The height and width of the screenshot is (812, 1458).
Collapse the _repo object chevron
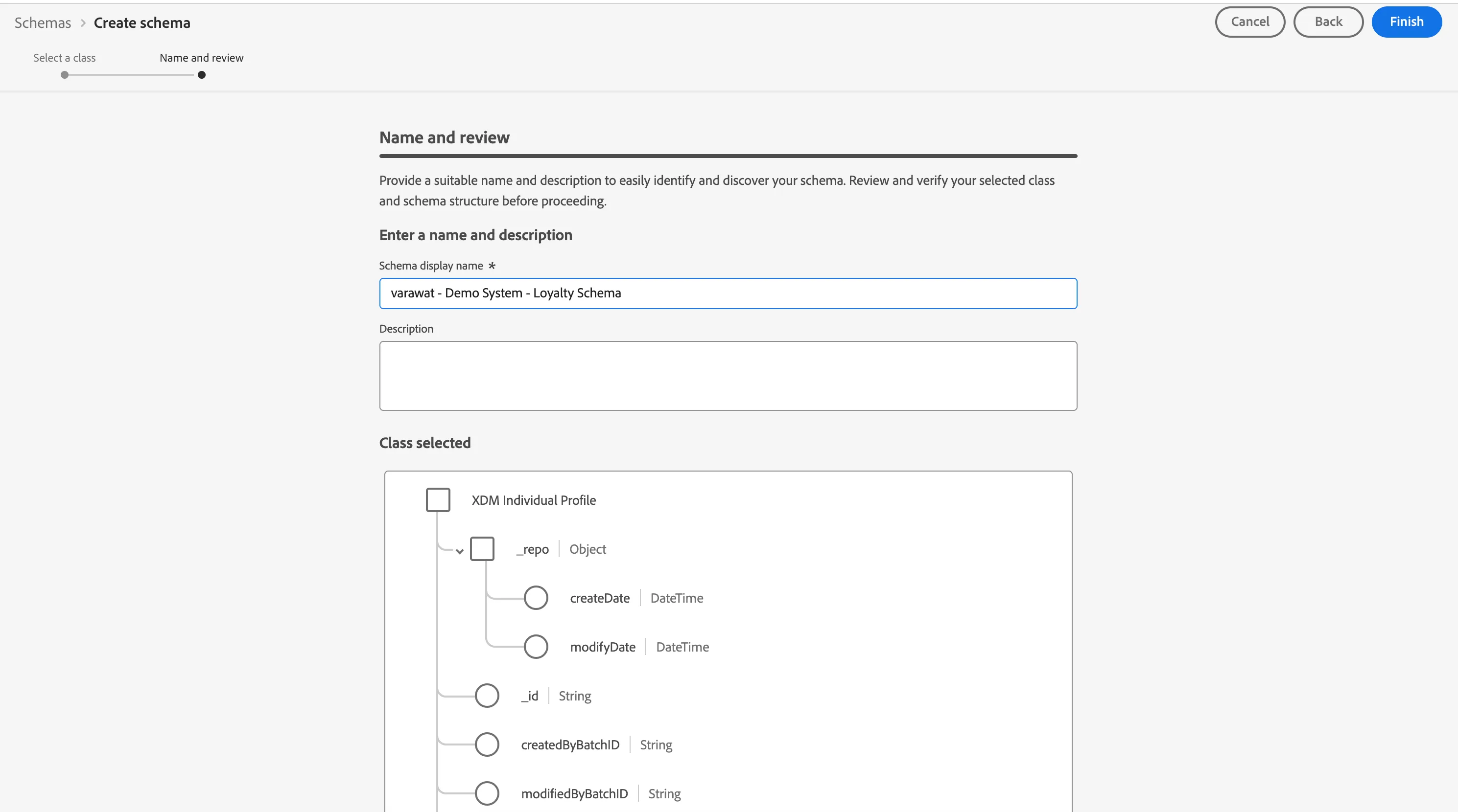pyautogui.click(x=460, y=551)
